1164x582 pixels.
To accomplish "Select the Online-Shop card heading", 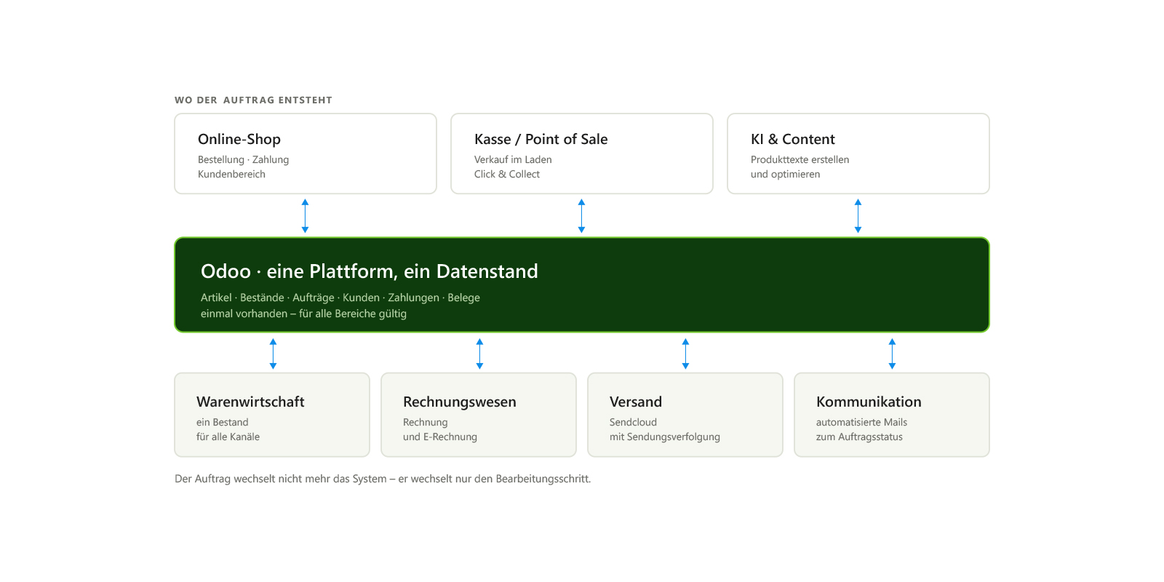I will coord(239,139).
